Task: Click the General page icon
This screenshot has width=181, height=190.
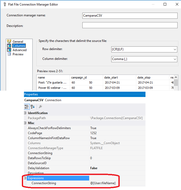Action: (x=9, y=41)
